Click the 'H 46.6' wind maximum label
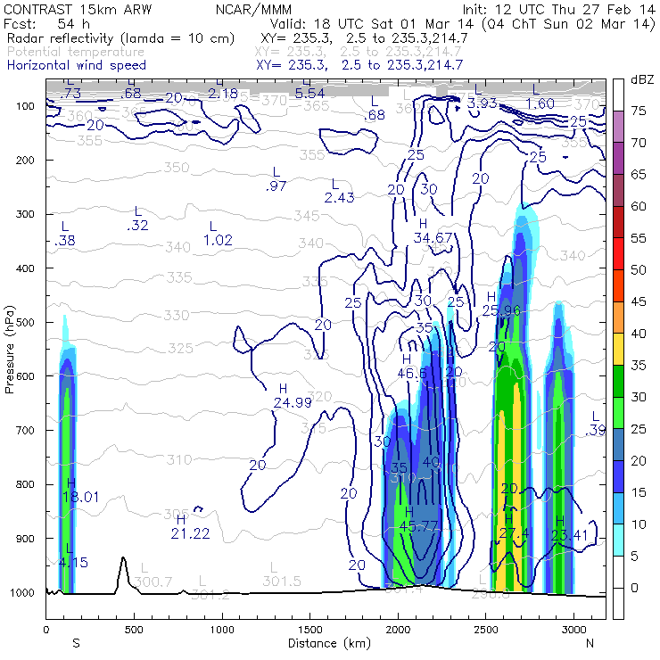The height and width of the screenshot is (660, 660). [x=412, y=367]
